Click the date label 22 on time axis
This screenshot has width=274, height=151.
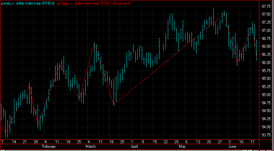[x=166, y=142]
